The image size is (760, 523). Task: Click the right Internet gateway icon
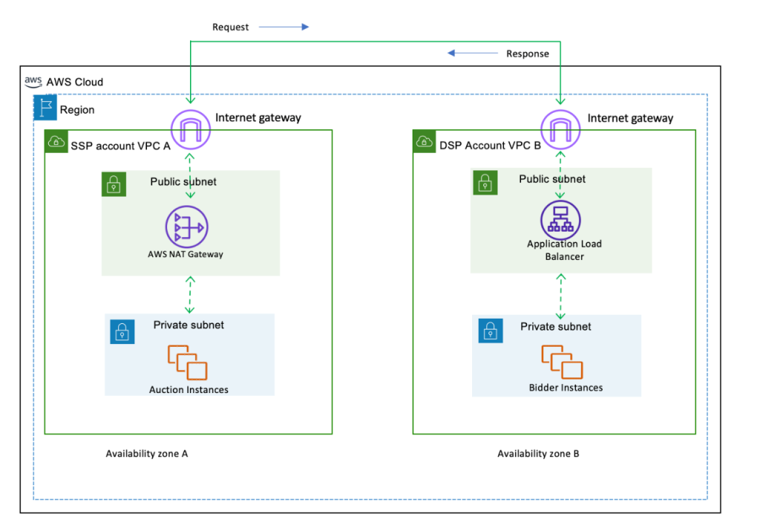click(559, 129)
